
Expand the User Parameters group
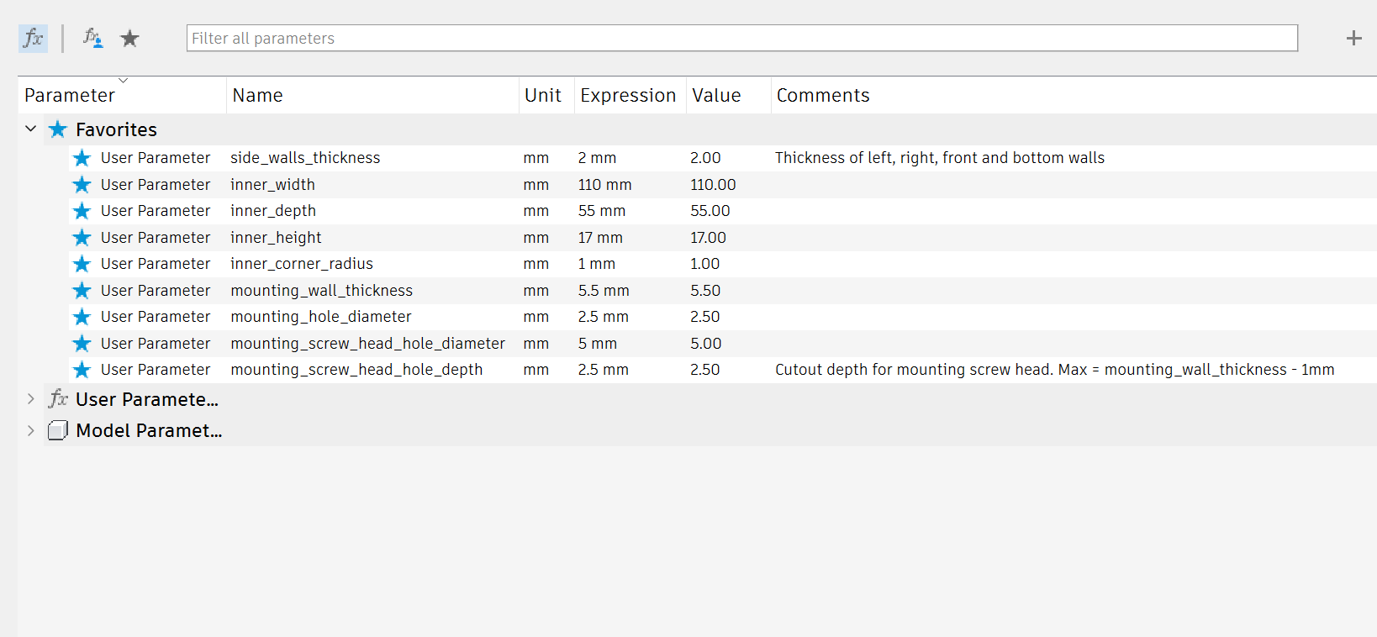31,399
